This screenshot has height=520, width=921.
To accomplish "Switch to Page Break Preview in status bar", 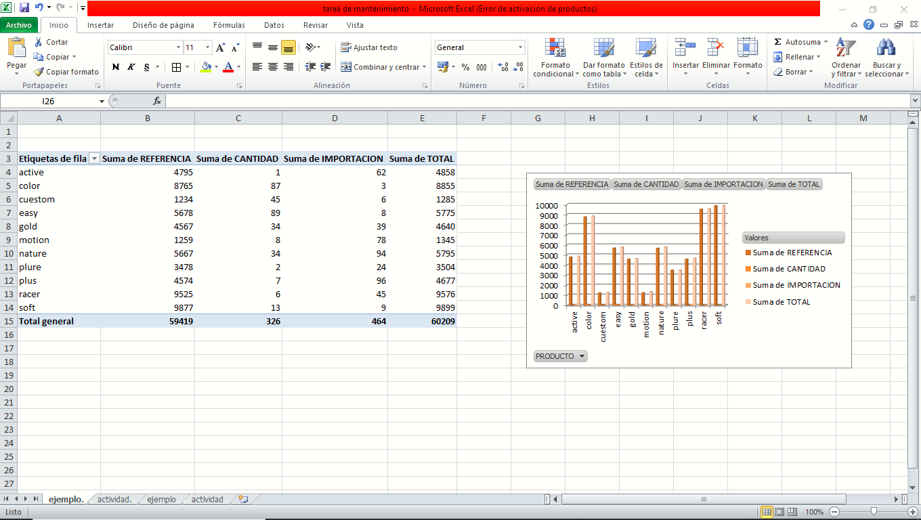I will [x=792, y=512].
